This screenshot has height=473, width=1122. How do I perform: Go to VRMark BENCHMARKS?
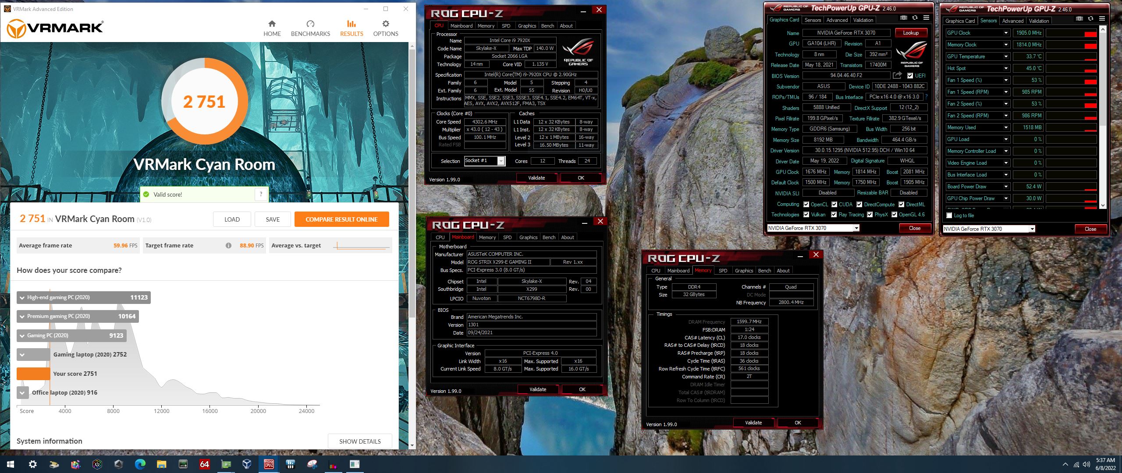(310, 28)
